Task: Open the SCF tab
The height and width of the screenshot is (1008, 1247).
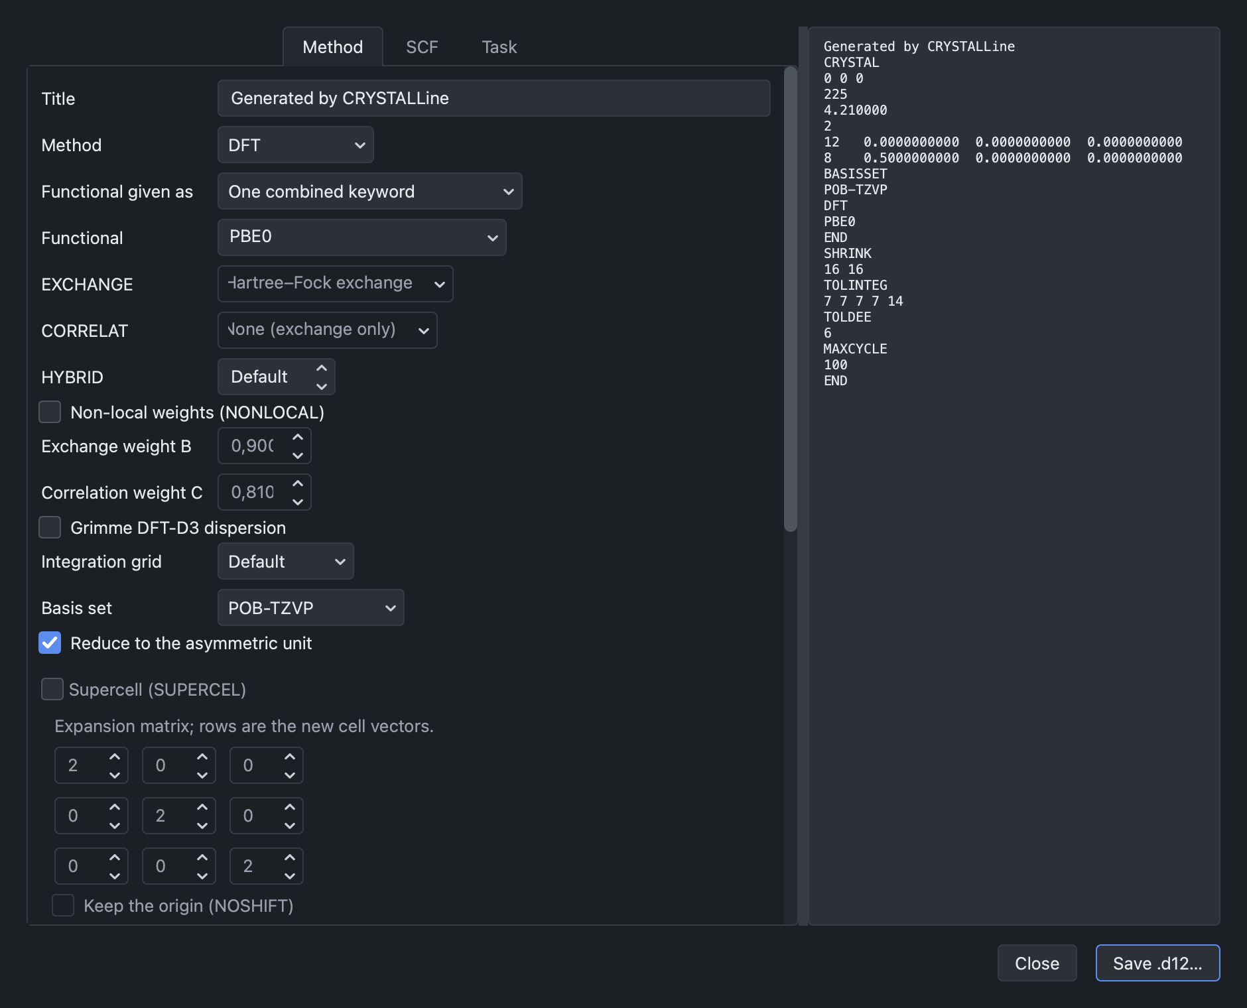Action: pos(422,46)
